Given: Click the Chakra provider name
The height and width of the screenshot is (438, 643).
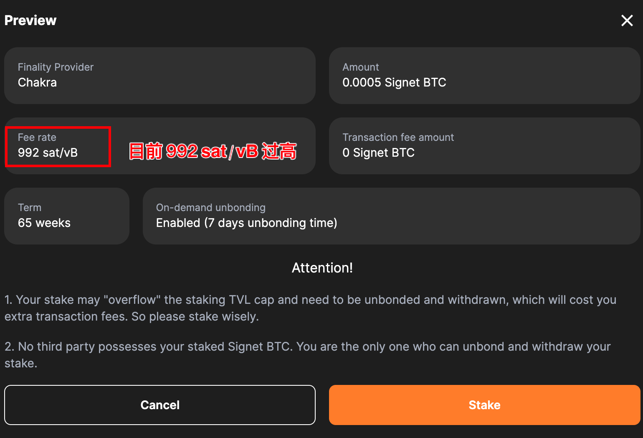Looking at the screenshot, I should coord(37,82).
